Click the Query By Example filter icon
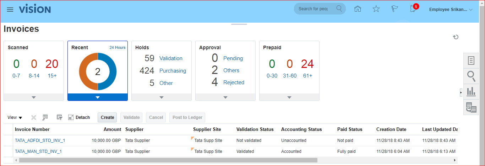 pos(59,118)
